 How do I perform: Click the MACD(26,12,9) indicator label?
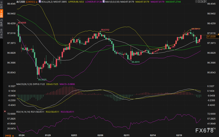tap(24, 84)
